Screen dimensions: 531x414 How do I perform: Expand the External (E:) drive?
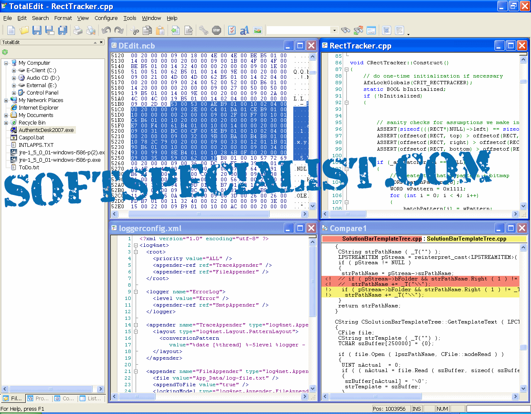click(14, 85)
